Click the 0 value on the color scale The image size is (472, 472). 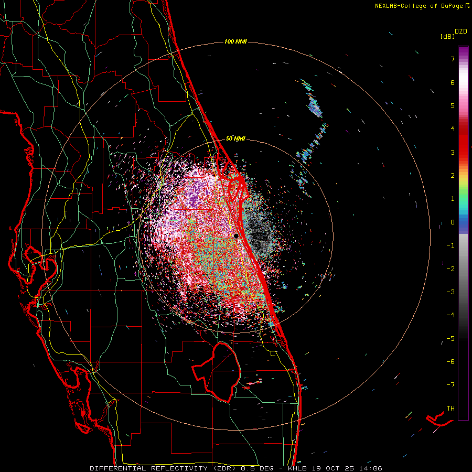click(453, 222)
